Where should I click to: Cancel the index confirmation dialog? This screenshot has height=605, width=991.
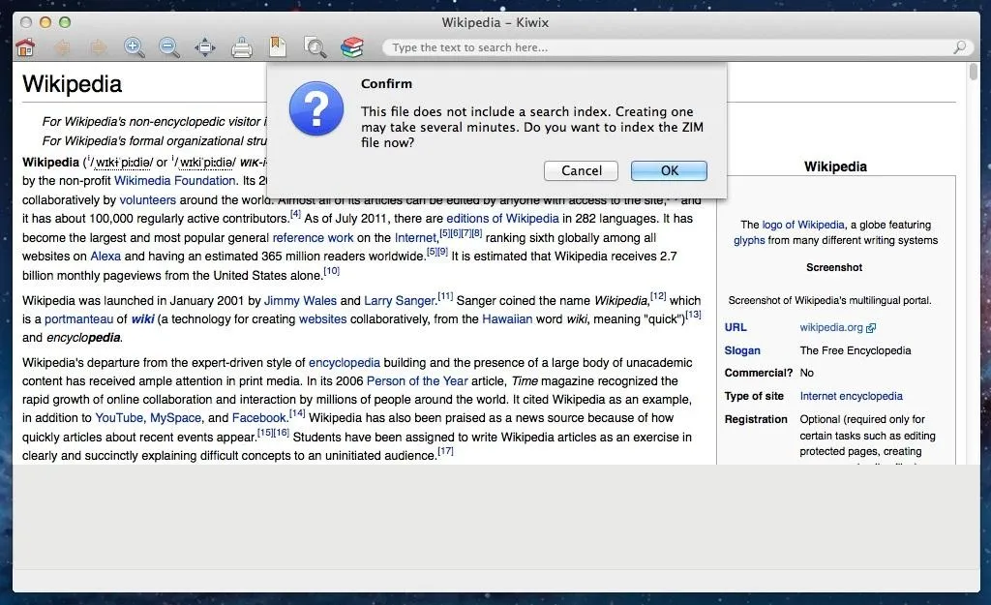coord(582,170)
